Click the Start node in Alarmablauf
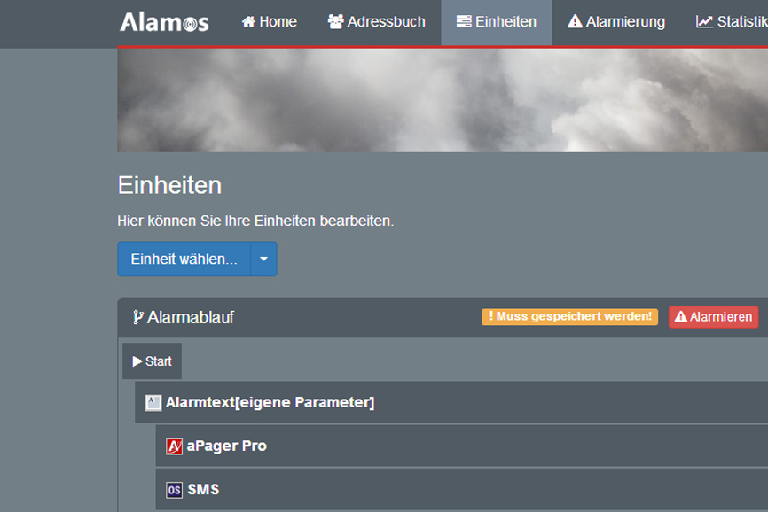The image size is (768, 512). [x=152, y=361]
